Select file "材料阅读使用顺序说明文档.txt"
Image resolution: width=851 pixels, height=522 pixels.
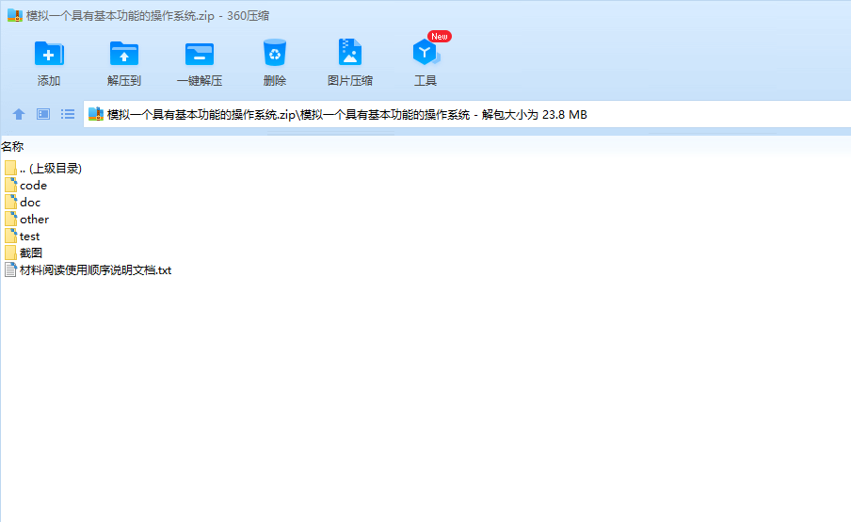tap(95, 270)
